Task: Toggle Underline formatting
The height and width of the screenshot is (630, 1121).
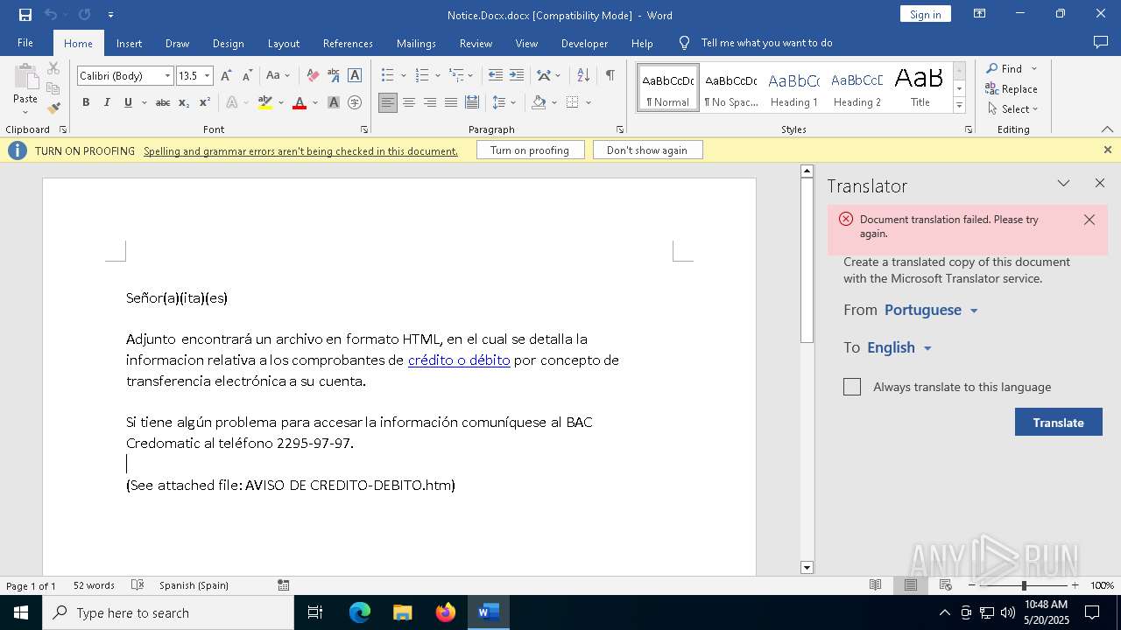Action: click(x=128, y=102)
